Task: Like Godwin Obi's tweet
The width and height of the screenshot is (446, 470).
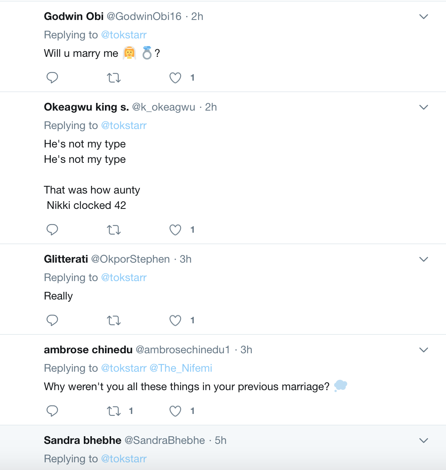Action: click(175, 78)
